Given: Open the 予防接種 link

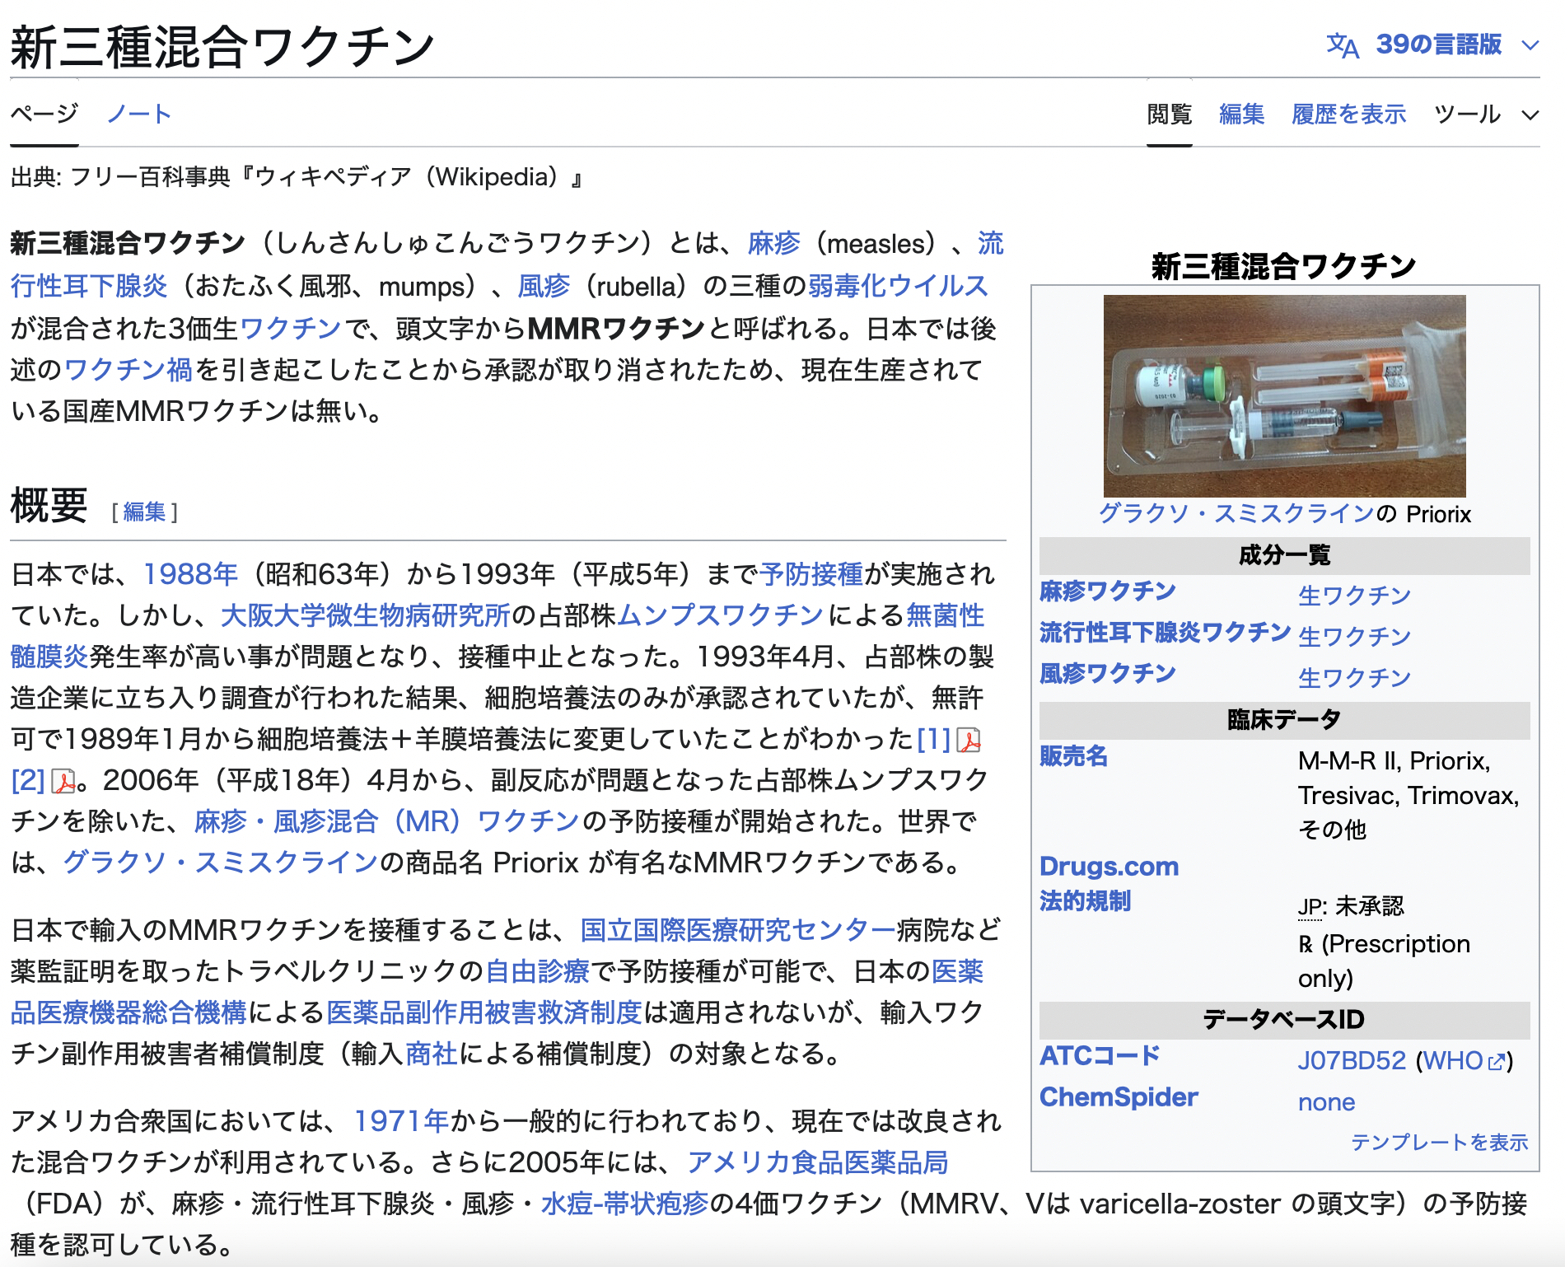Looking at the screenshot, I should click(811, 574).
